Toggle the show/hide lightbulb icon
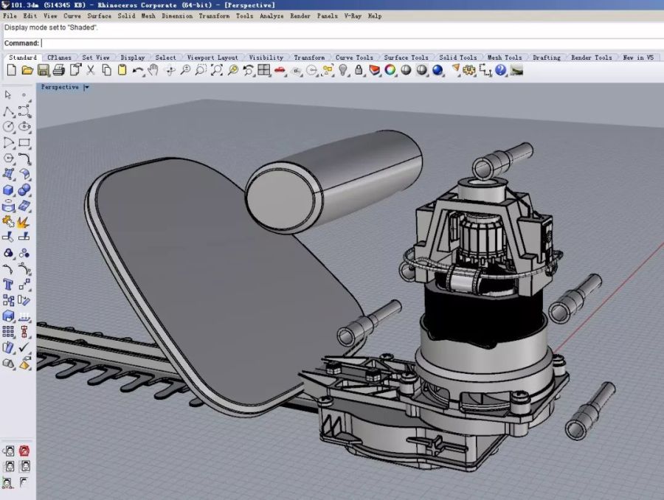Viewport: 664px width, 500px height. coord(343,70)
